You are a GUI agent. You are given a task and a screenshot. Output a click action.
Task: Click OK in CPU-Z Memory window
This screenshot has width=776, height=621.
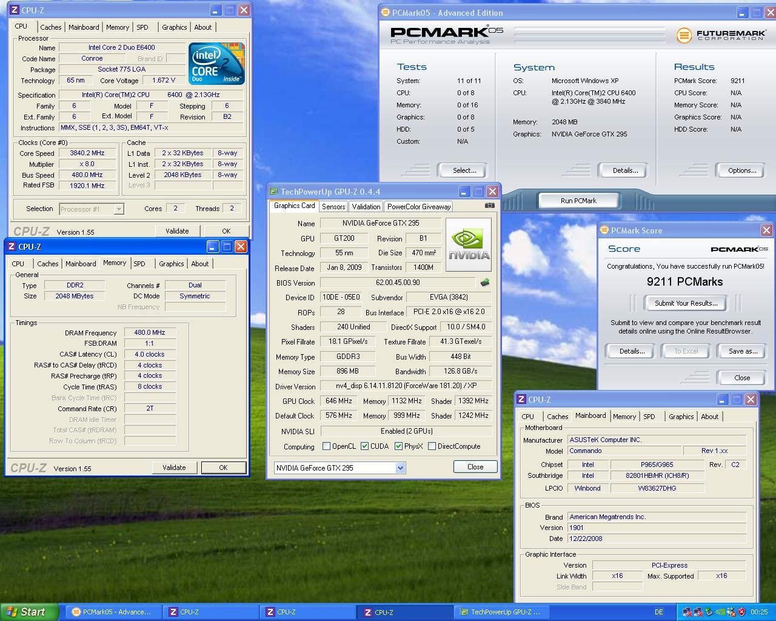[x=223, y=468]
